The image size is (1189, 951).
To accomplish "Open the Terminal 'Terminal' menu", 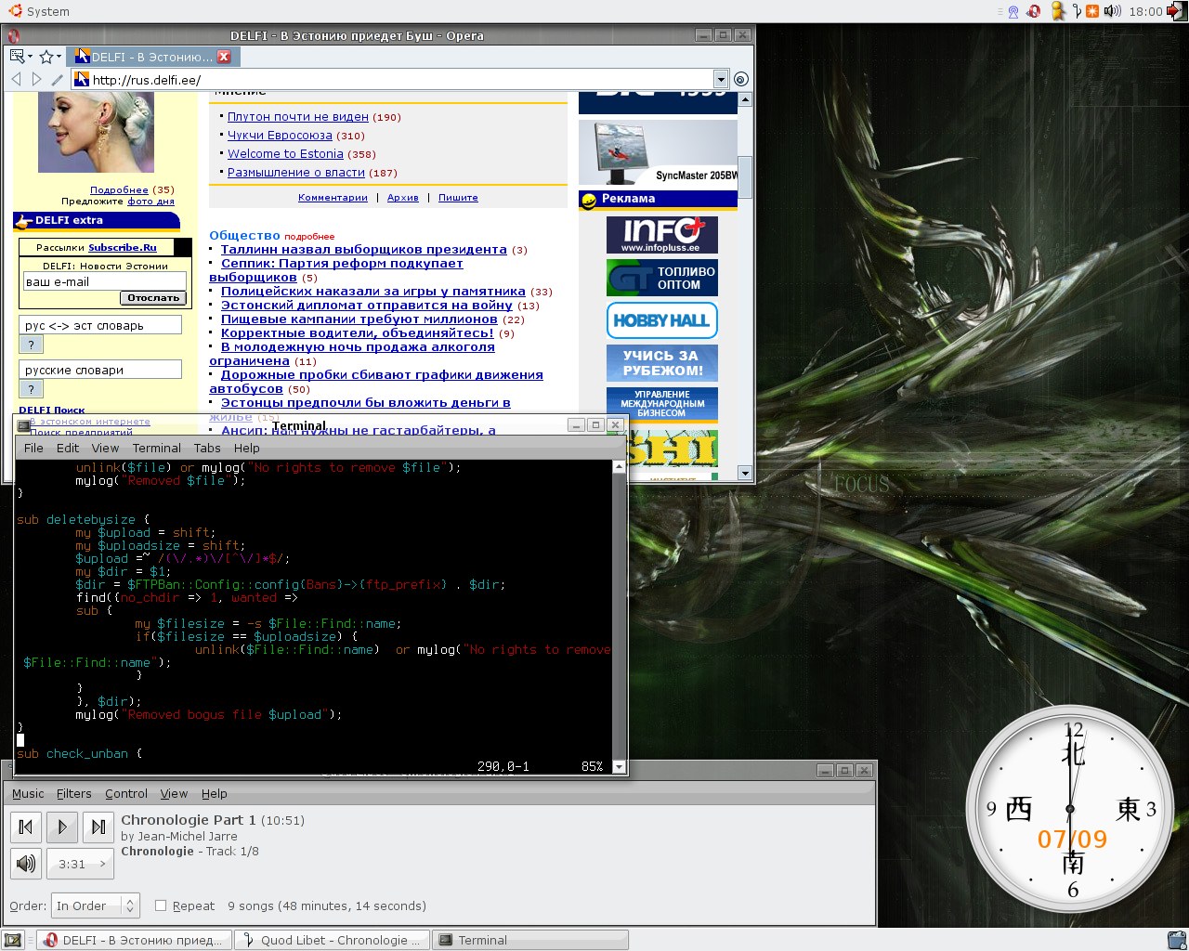I will pos(156,448).
